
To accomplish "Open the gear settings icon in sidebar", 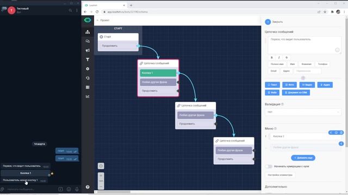I will 88,69.
